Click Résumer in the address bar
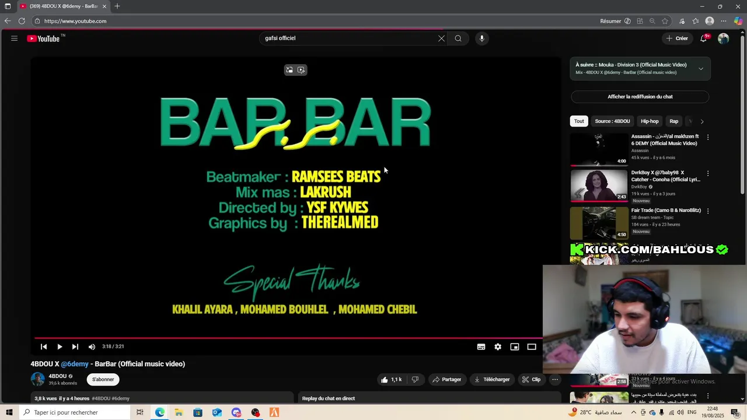The image size is (747, 420). tap(615, 21)
